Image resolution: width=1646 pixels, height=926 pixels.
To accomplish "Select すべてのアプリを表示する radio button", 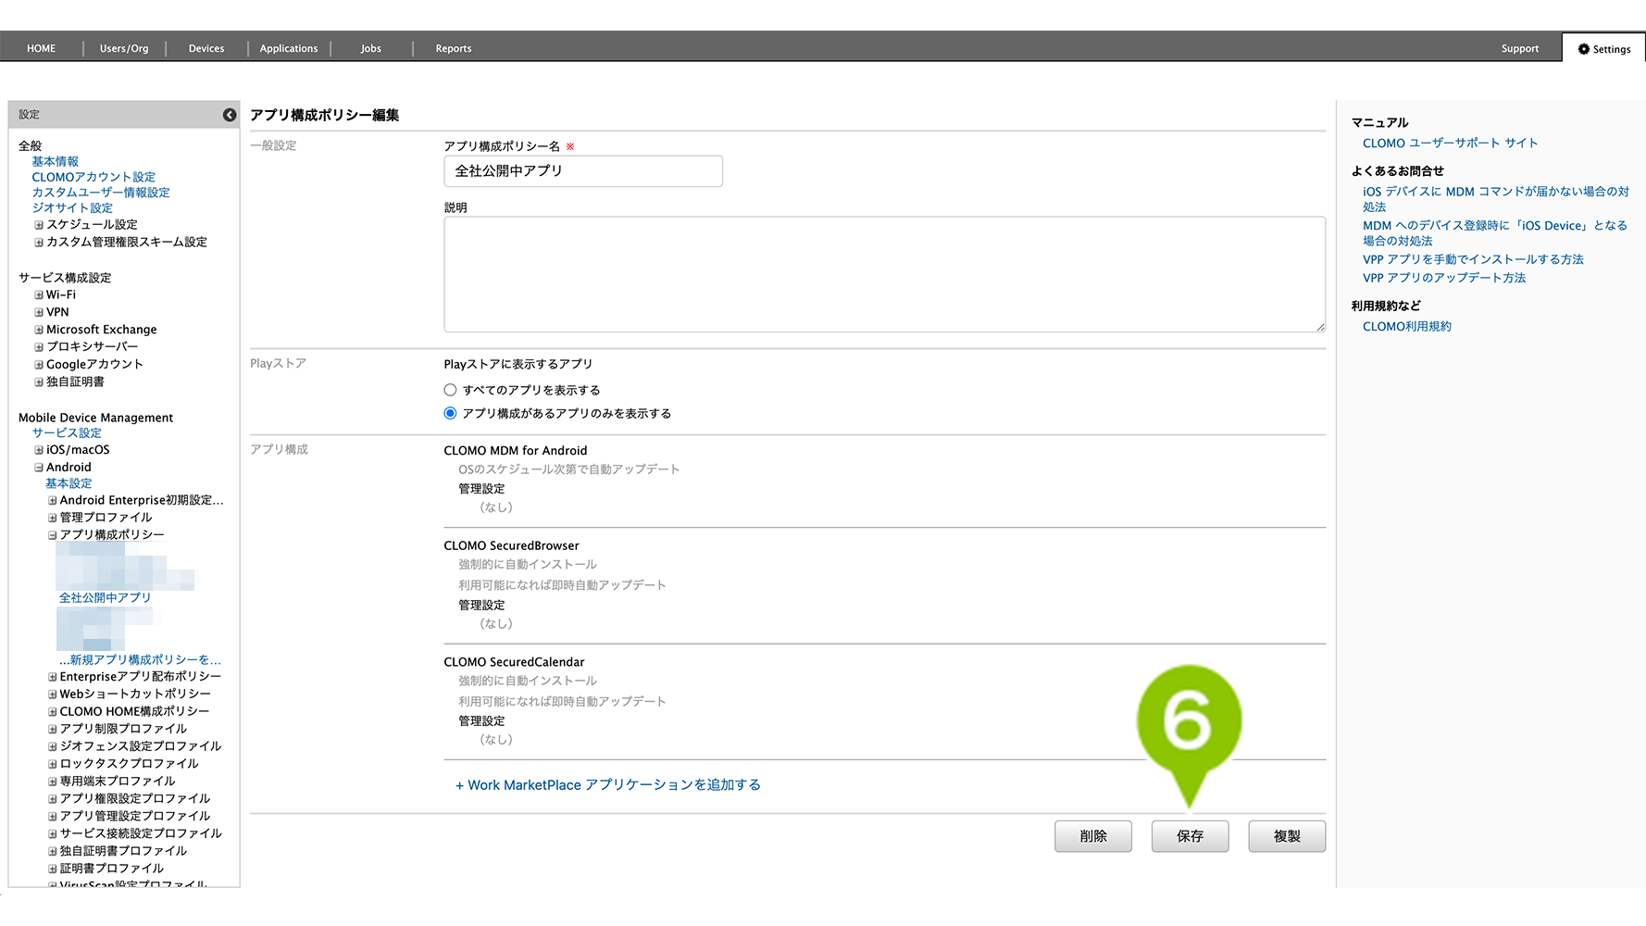I will tap(450, 390).
